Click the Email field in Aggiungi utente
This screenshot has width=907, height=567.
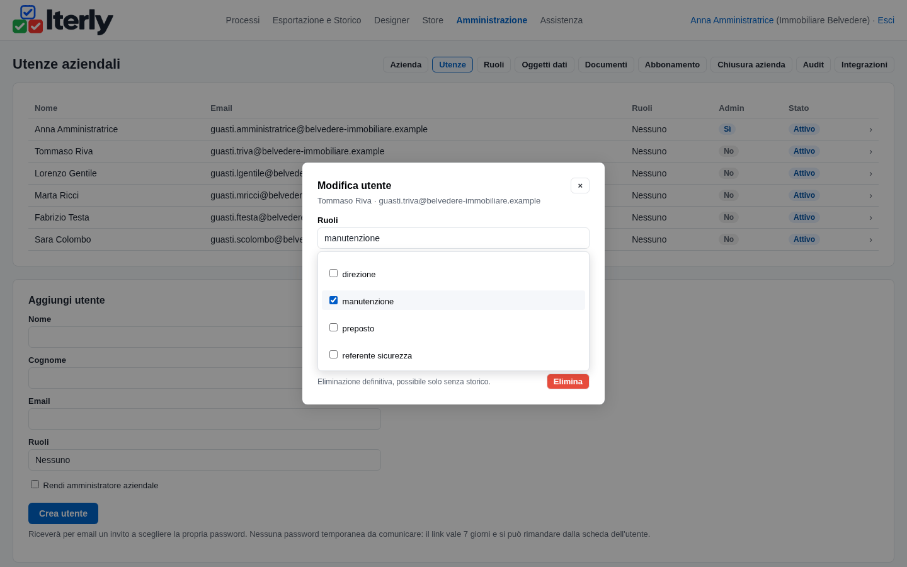click(x=205, y=419)
